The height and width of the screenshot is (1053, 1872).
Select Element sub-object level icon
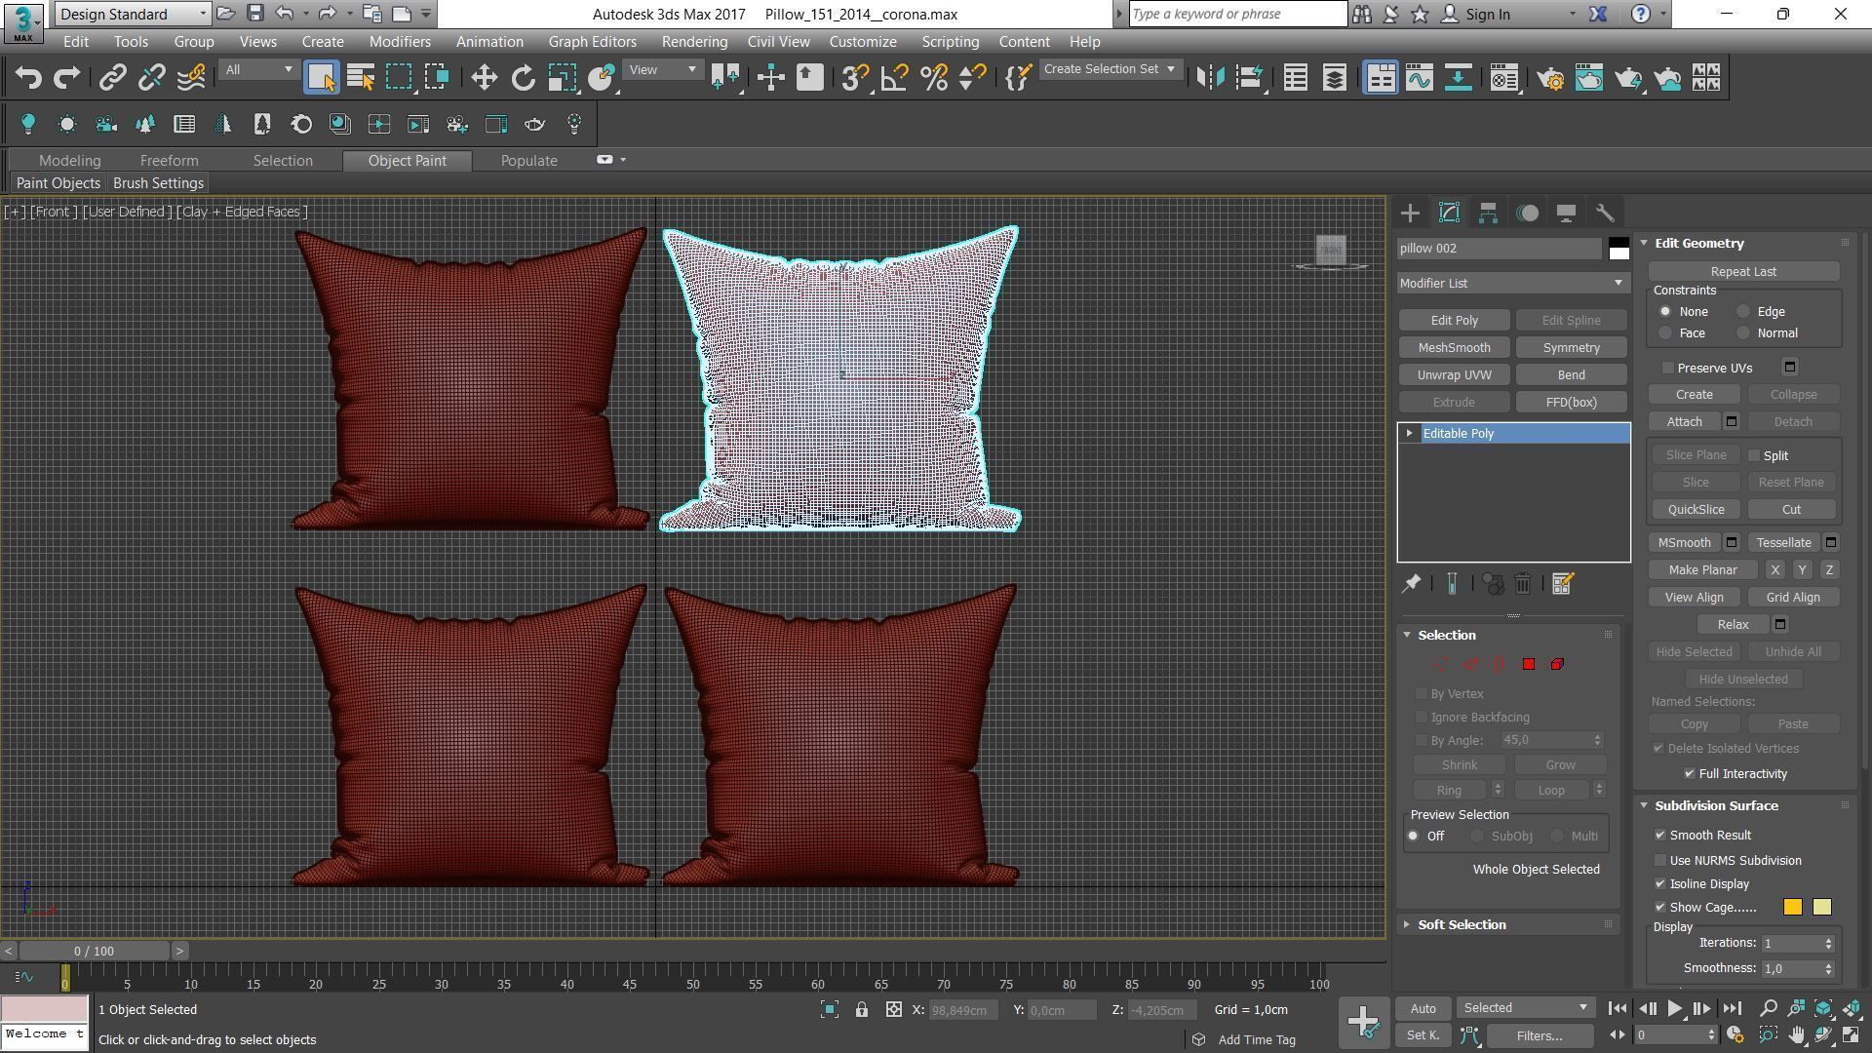click(1557, 664)
